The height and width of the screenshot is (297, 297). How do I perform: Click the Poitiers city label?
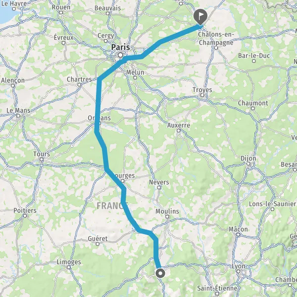[x=25, y=210]
